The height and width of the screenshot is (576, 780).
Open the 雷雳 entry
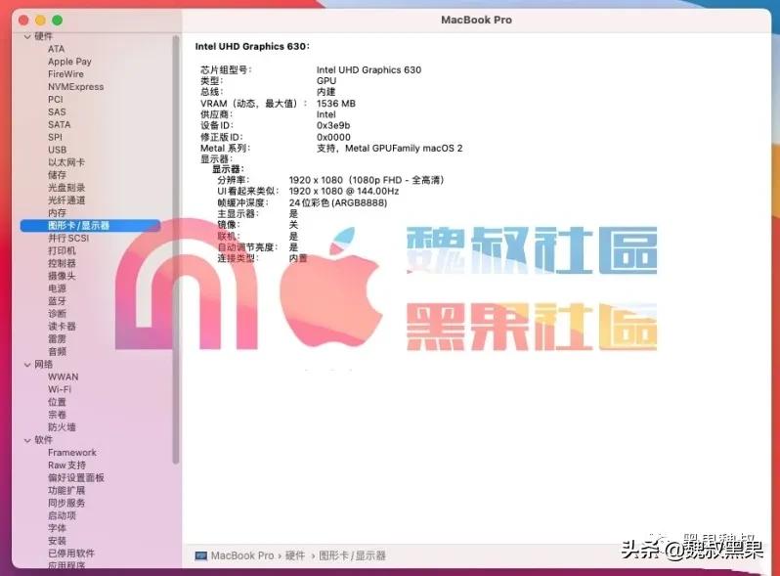point(57,339)
